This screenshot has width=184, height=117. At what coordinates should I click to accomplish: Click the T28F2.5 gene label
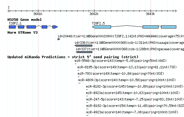[x=98, y=23]
